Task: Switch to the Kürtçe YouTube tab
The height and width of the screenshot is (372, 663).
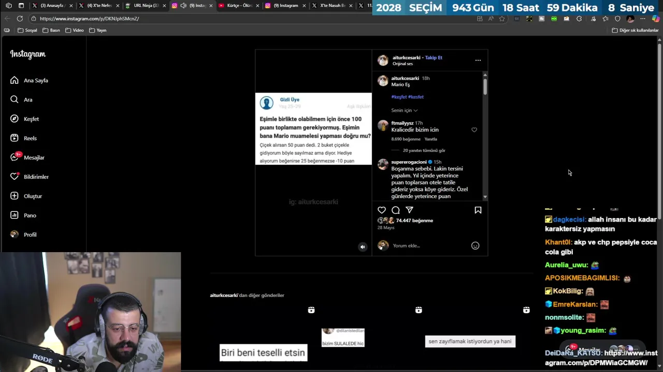Action: tap(239, 6)
